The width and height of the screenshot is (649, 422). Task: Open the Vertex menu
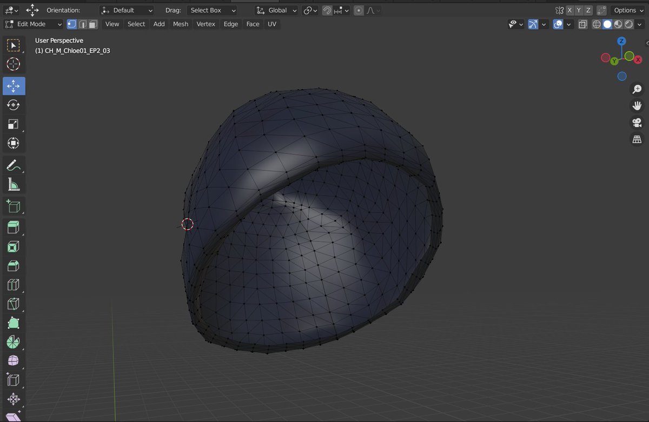click(x=206, y=24)
